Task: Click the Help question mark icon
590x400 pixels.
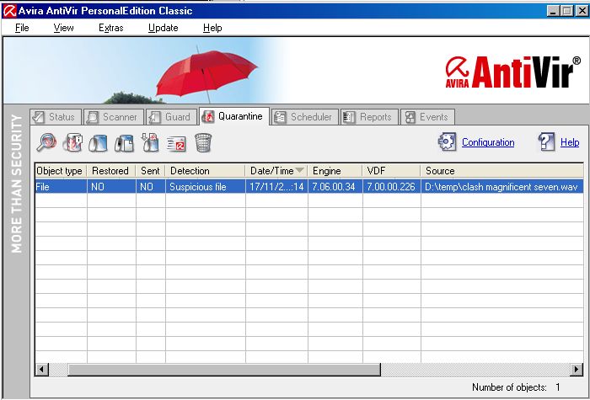Action: tap(547, 142)
